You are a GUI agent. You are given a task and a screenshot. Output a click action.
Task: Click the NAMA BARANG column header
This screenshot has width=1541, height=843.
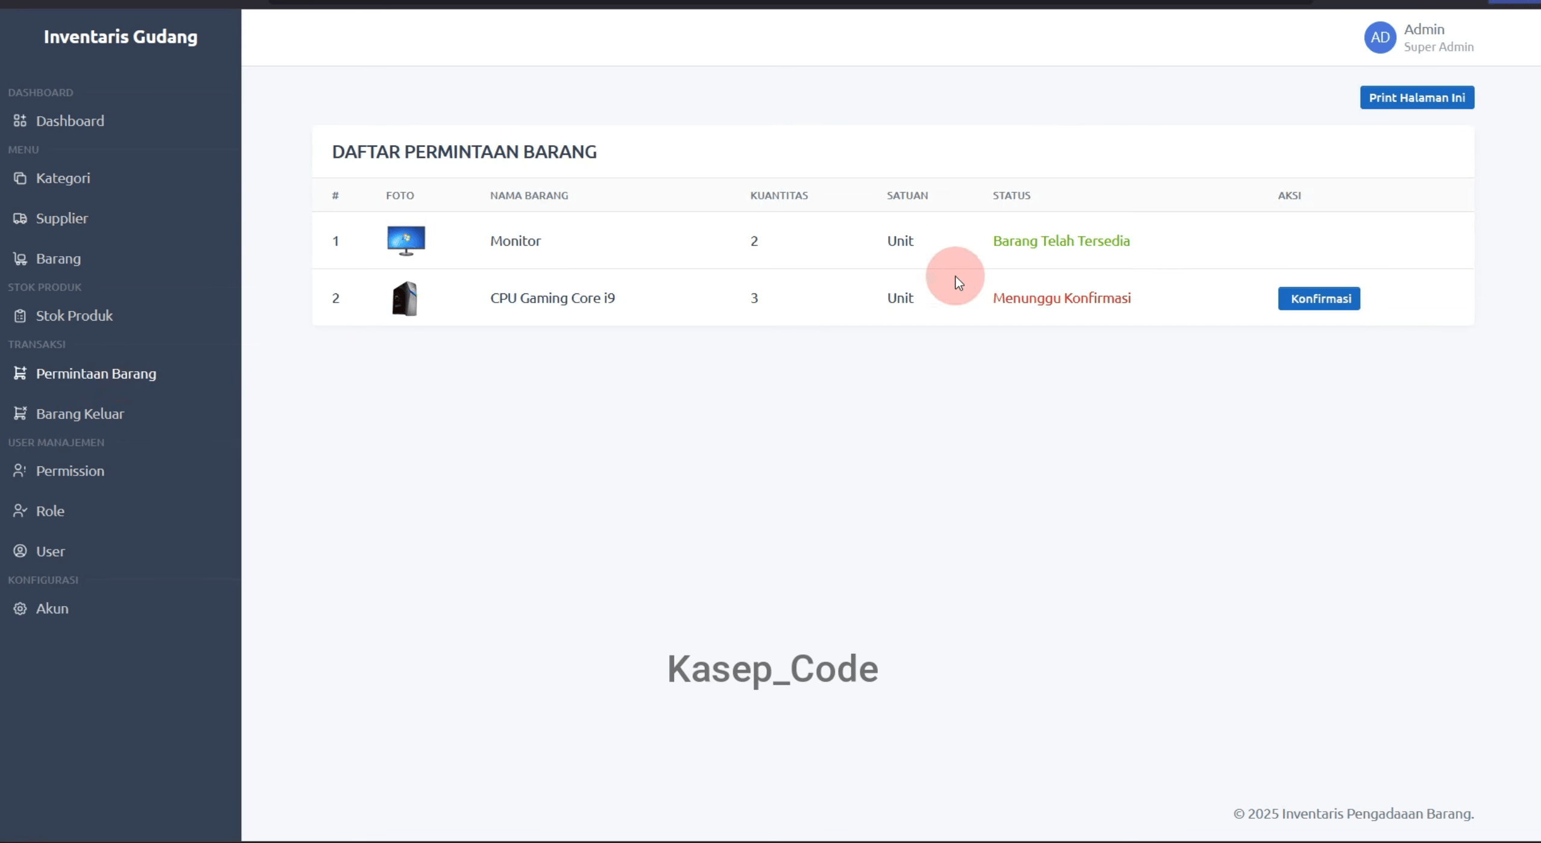pyautogui.click(x=529, y=195)
